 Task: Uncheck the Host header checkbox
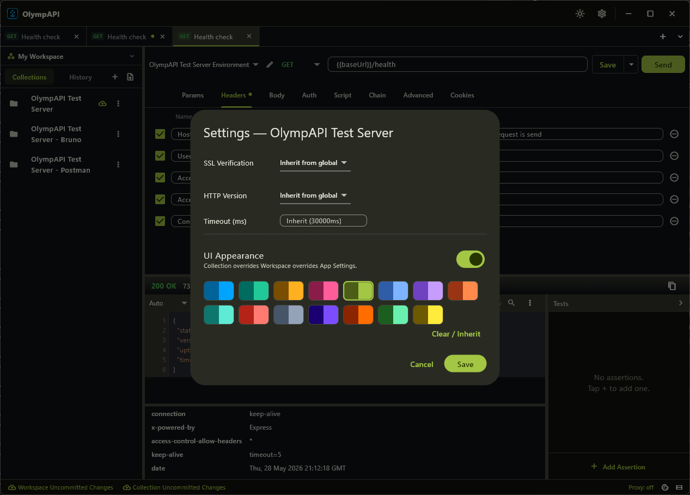(160, 134)
